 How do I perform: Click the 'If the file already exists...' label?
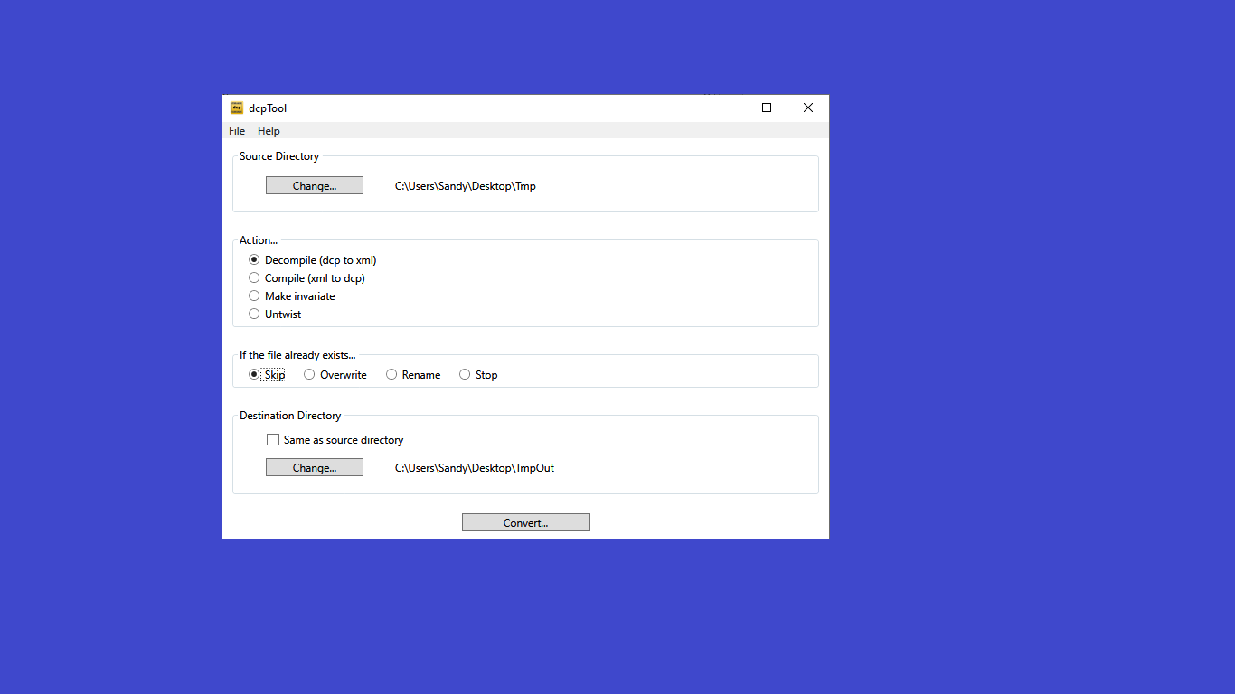click(x=297, y=355)
